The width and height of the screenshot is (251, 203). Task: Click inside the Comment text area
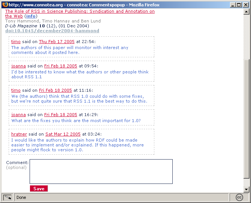pyautogui.click(x=101, y=172)
